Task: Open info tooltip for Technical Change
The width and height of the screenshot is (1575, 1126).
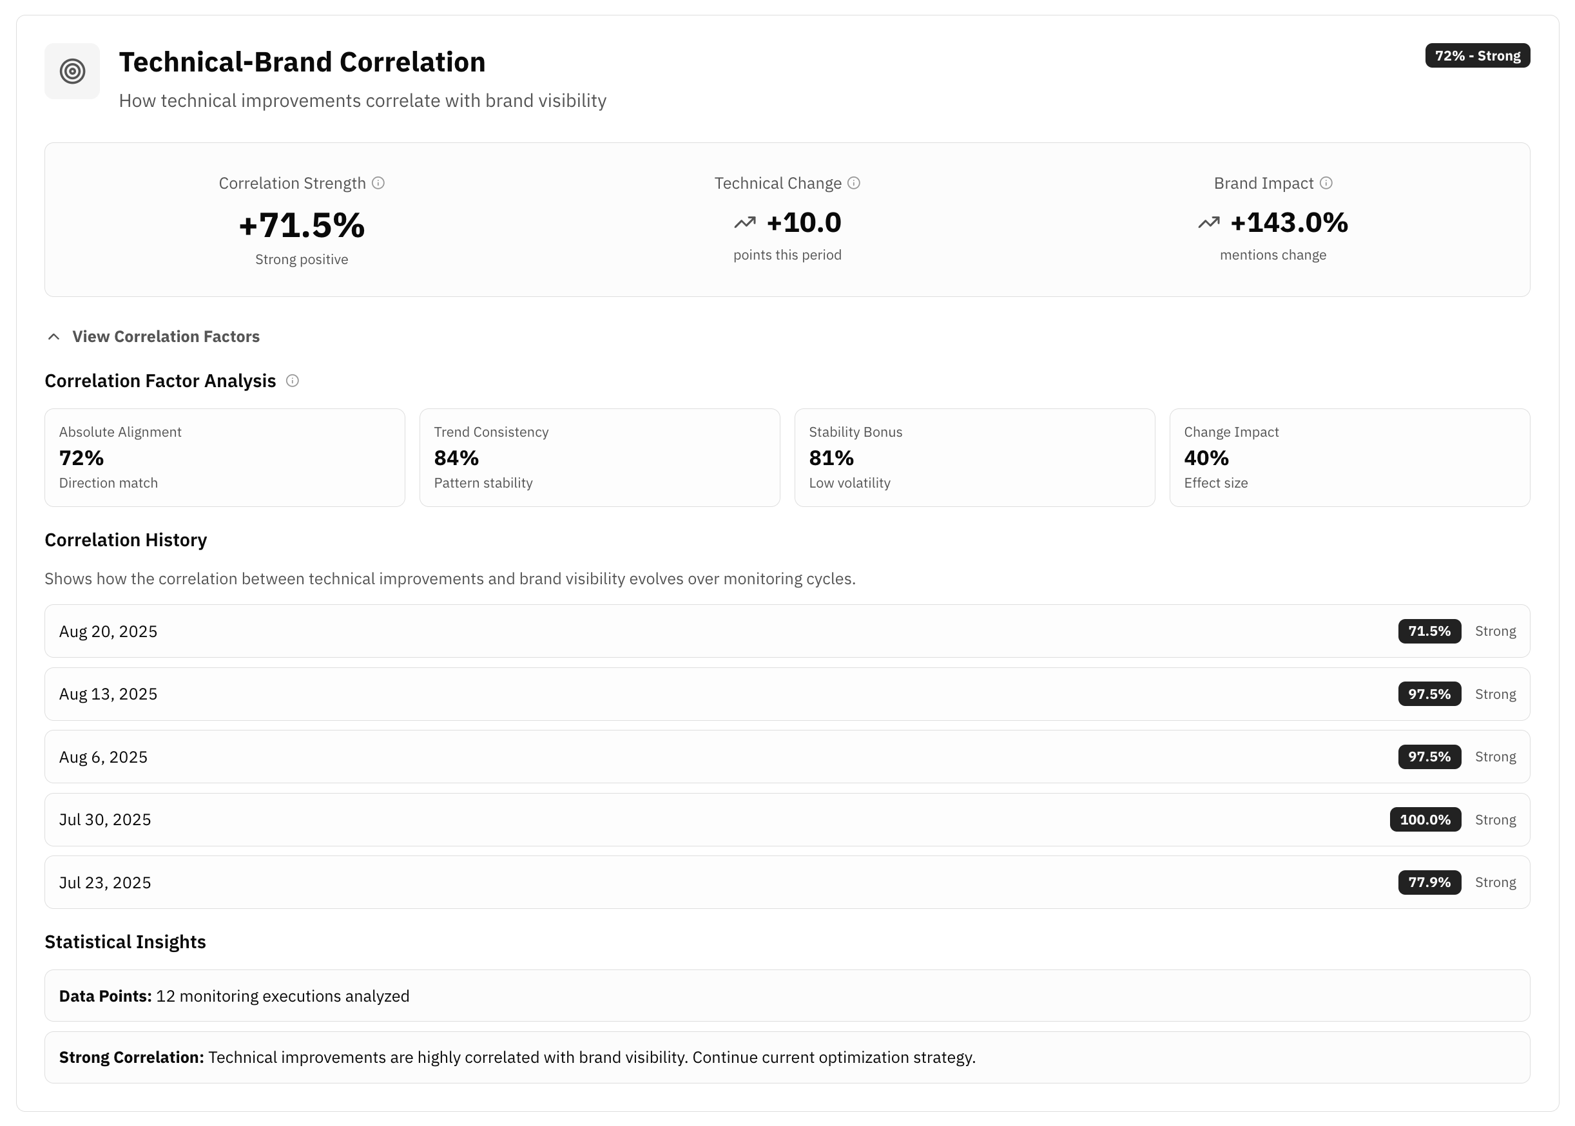Action: point(854,183)
